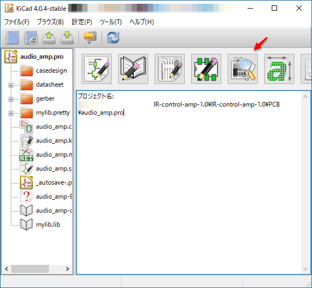312x288 pixels.
Task: Maximize the KiCad window
Action: [274, 8]
